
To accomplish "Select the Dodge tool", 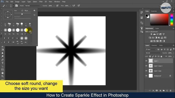I will click(2, 56).
